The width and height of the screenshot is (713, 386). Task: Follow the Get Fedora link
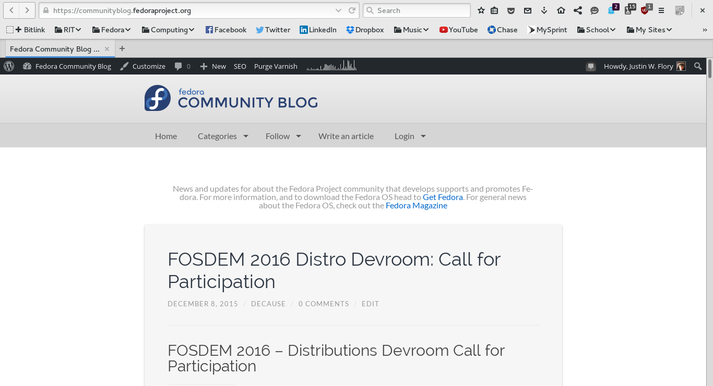(443, 197)
